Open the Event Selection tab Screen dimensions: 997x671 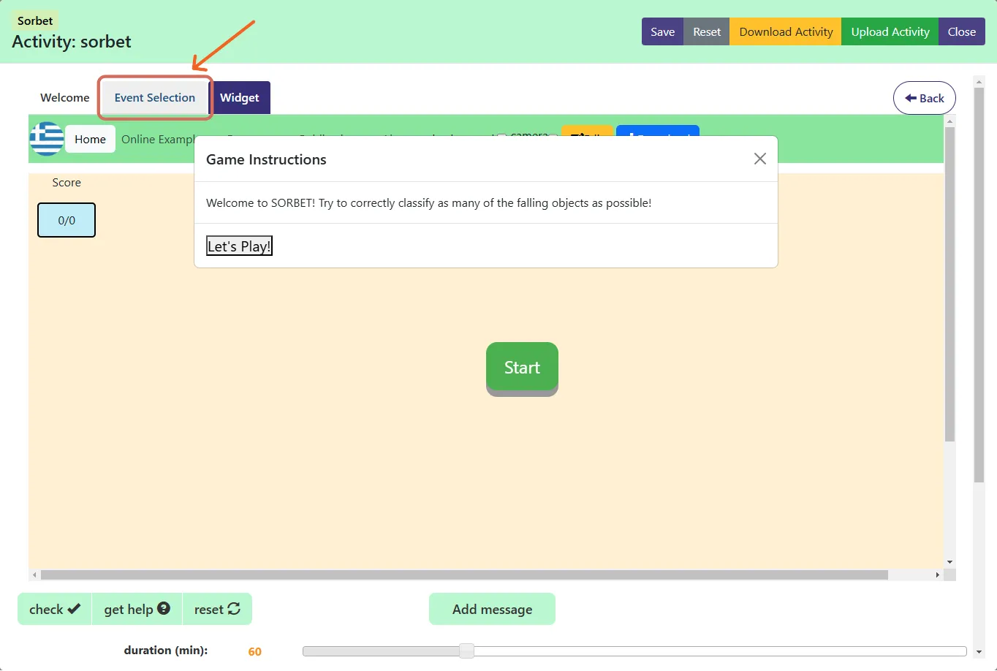pyautogui.click(x=155, y=98)
